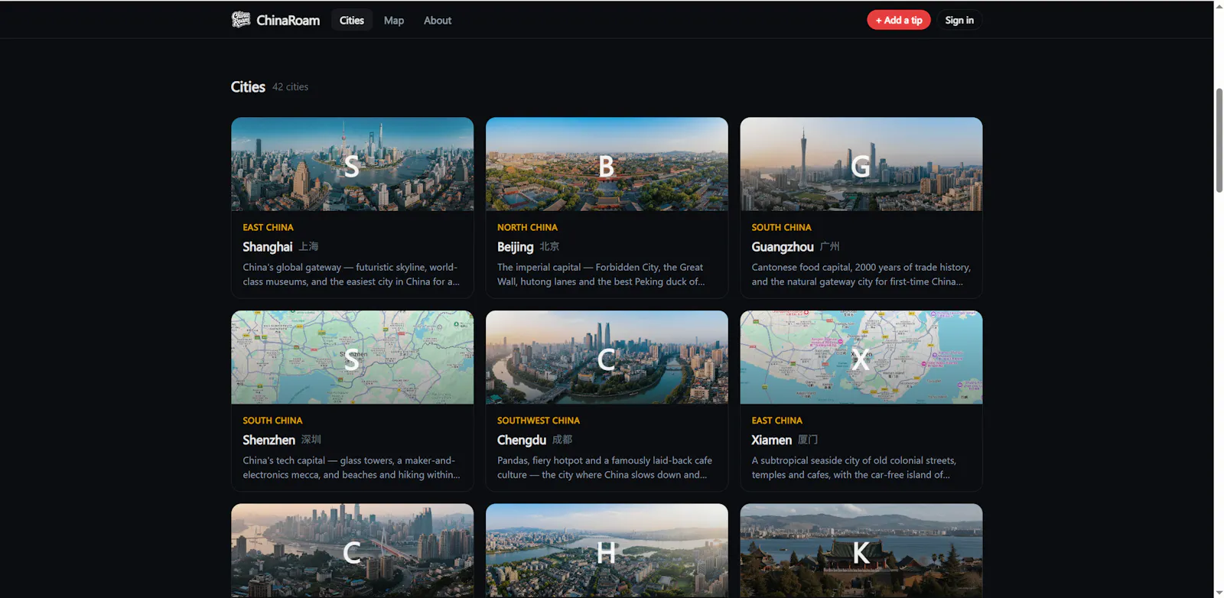Click the '42 cities' count text
Image resolution: width=1224 pixels, height=598 pixels.
[291, 87]
